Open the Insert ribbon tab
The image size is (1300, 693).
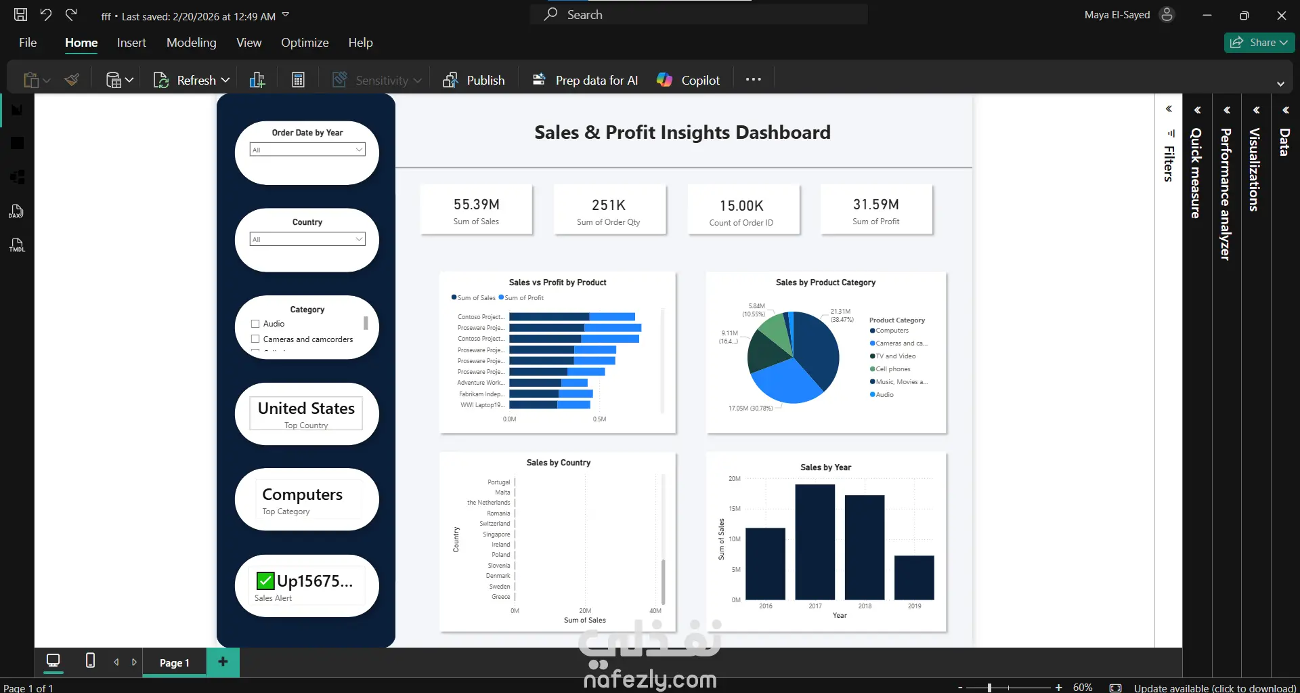[x=131, y=42]
